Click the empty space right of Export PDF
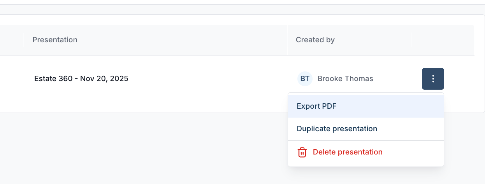This screenshot has height=184, width=485. pos(390,106)
